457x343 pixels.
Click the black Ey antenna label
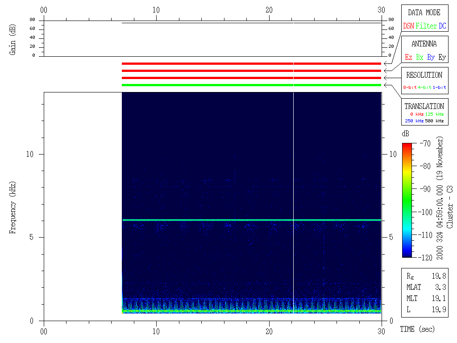[442, 57]
